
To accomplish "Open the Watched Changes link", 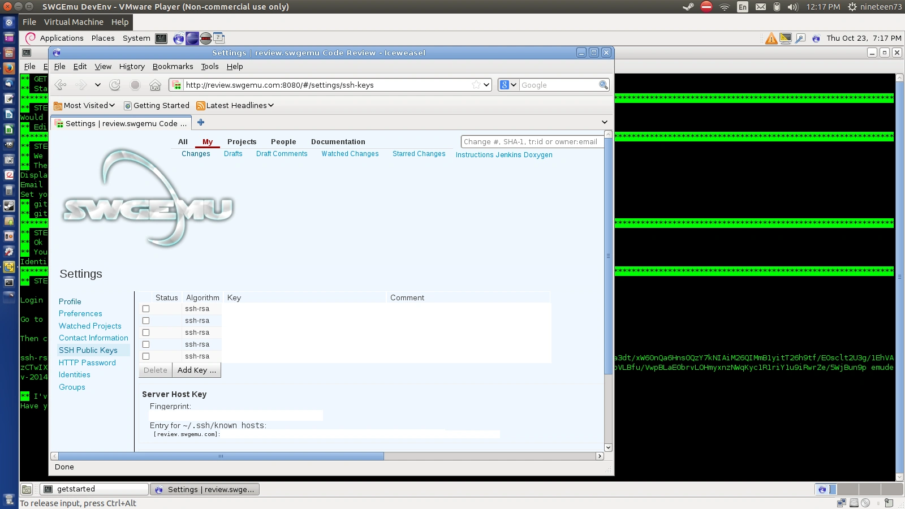I will pos(350,154).
